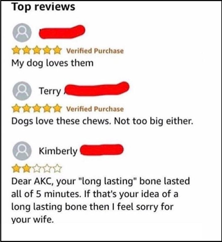The width and height of the screenshot is (222, 242).
Task: Click the first review's five-star rating
Action: click(37, 51)
